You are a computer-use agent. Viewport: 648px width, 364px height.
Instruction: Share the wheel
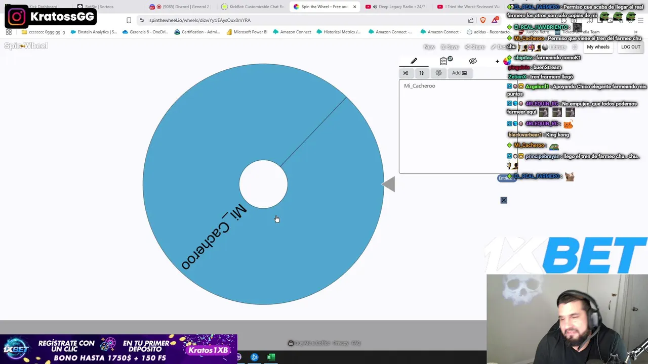[475, 47]
